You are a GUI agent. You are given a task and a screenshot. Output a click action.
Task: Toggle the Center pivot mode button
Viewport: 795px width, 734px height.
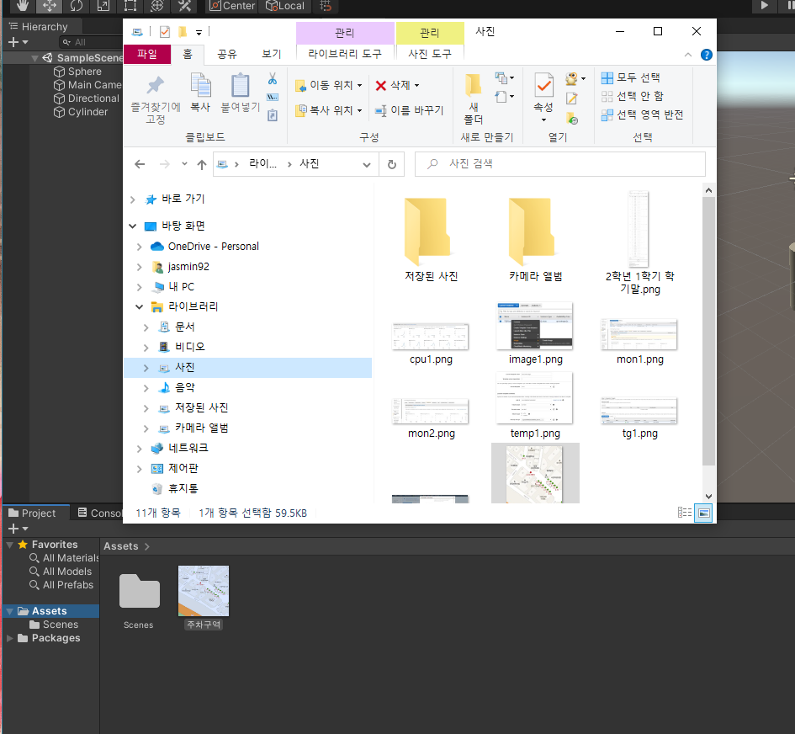tap(231, 7)
